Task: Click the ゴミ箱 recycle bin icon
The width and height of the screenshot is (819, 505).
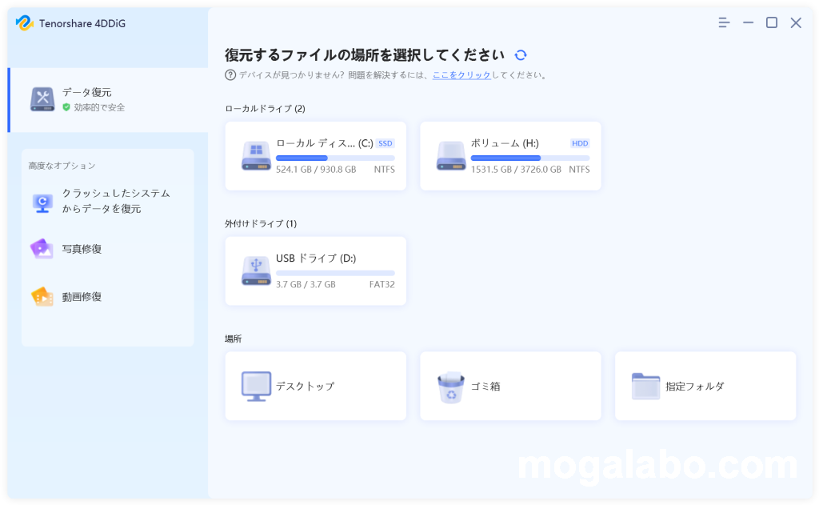Action: click(x=451, y=387)
